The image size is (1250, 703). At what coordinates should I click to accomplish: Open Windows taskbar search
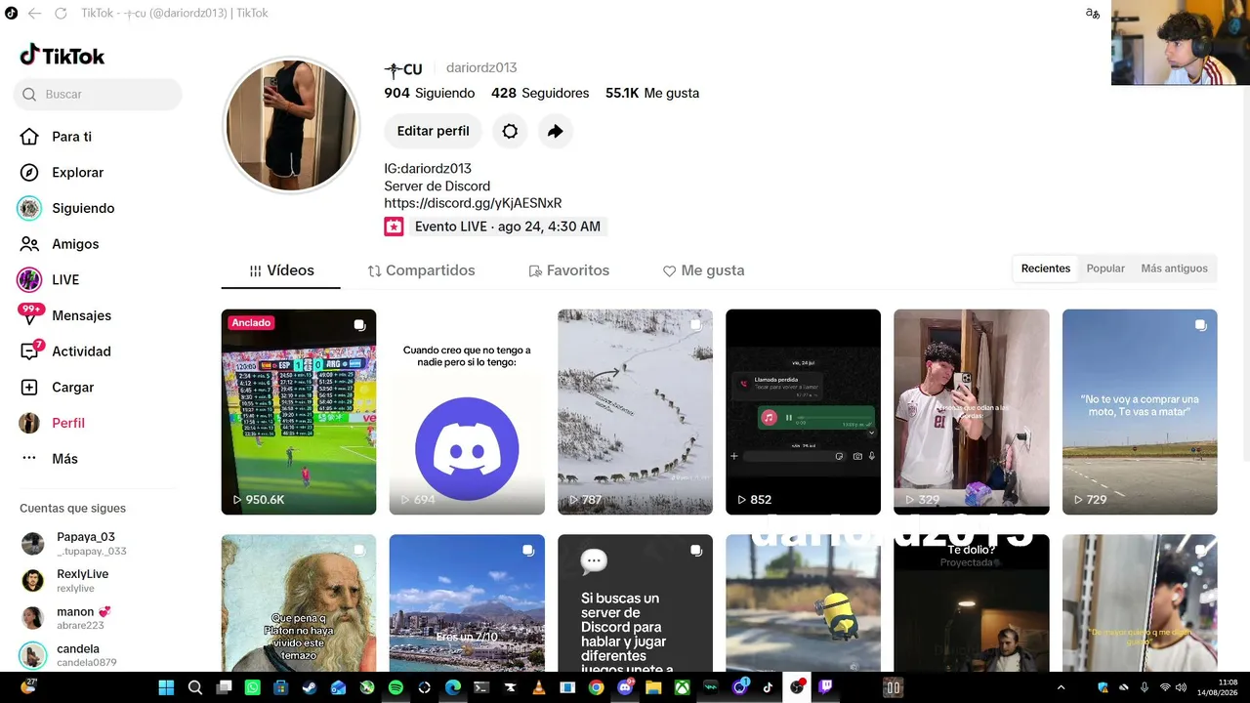tap(195, 687)
